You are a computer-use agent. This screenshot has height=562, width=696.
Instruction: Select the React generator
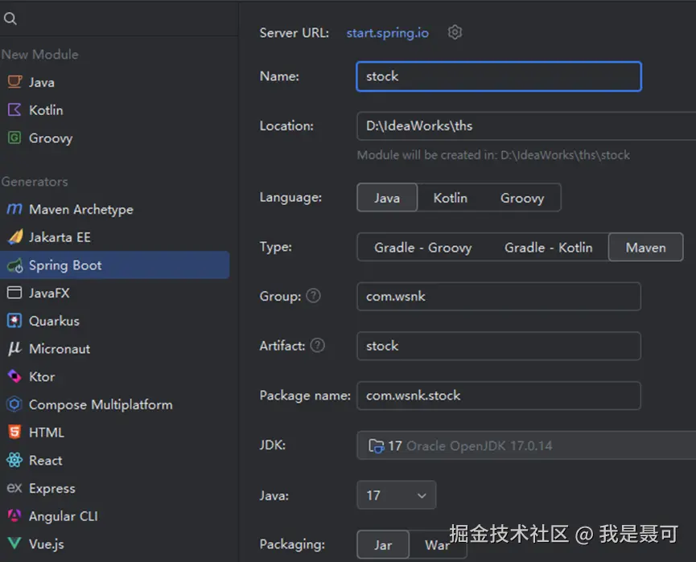114,460
